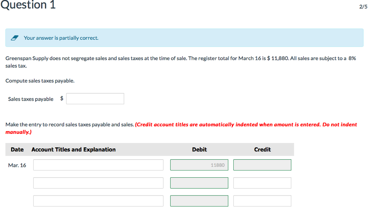Select the first Account Titles entry box
The image size is (370, 215).
98,165
